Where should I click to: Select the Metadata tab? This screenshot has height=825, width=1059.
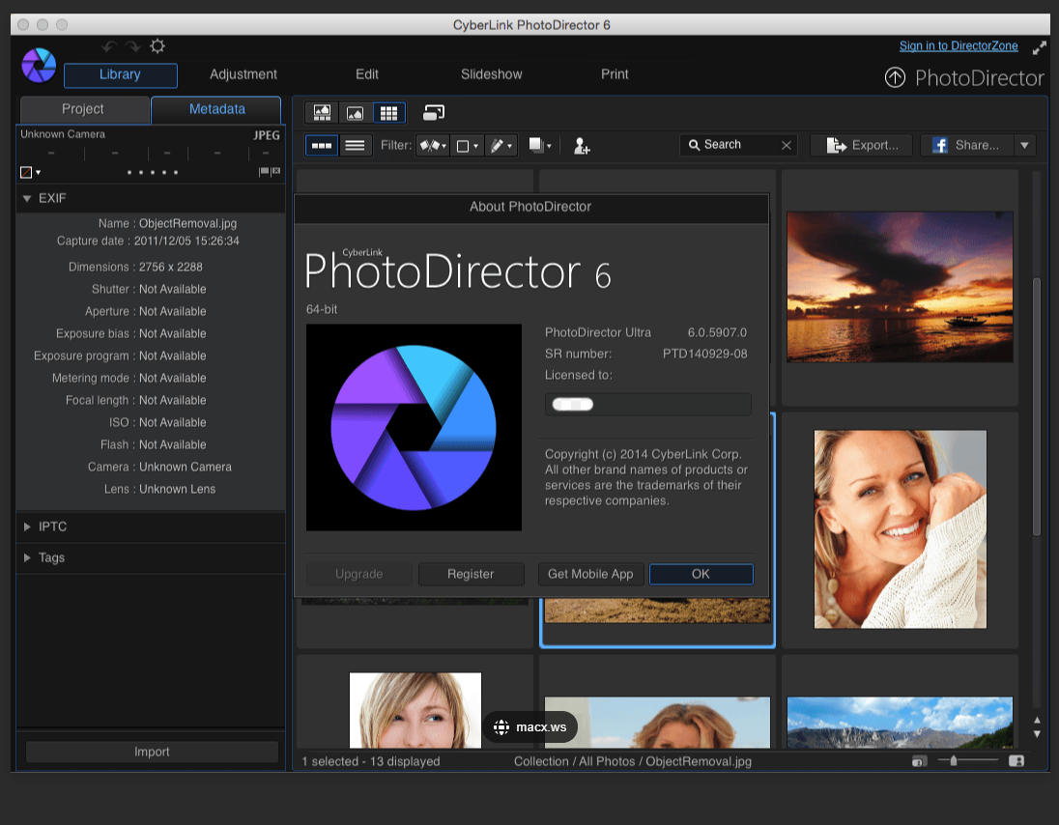click(216, 109)
